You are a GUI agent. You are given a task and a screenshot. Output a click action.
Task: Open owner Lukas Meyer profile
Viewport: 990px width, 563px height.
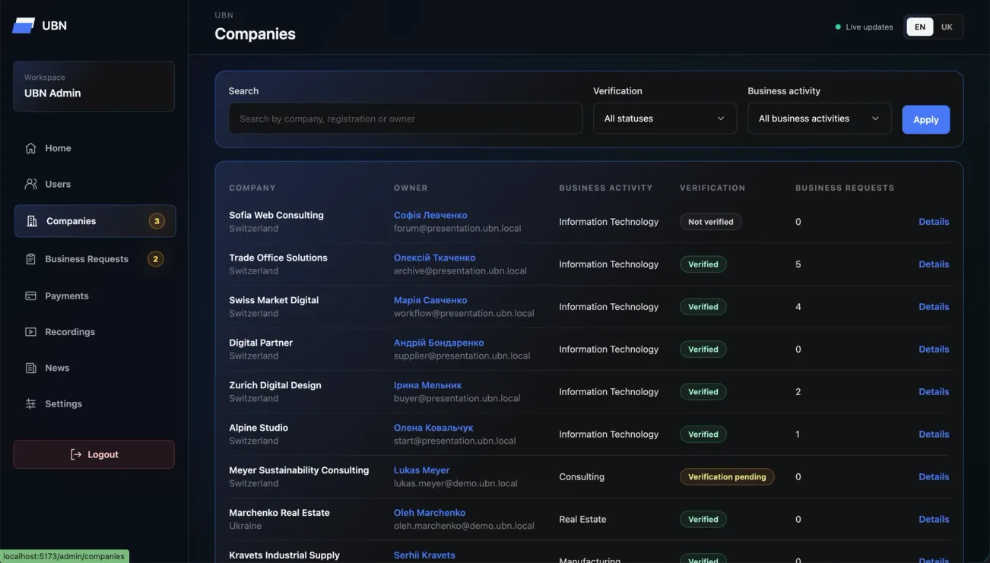point(421,470)
